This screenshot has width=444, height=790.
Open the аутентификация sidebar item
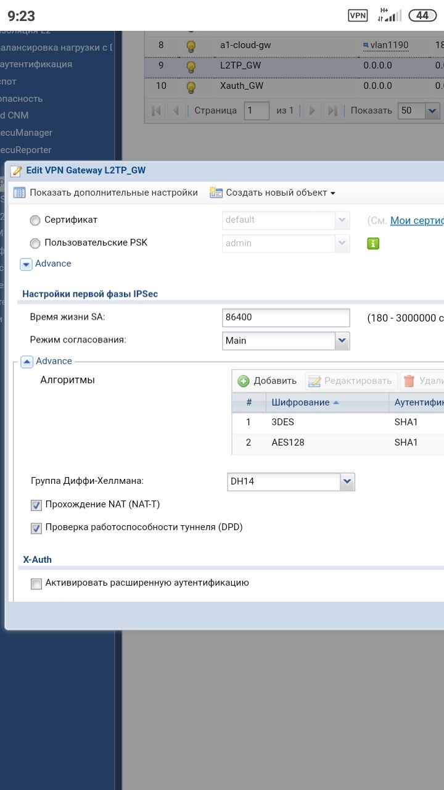coord(36,64)
